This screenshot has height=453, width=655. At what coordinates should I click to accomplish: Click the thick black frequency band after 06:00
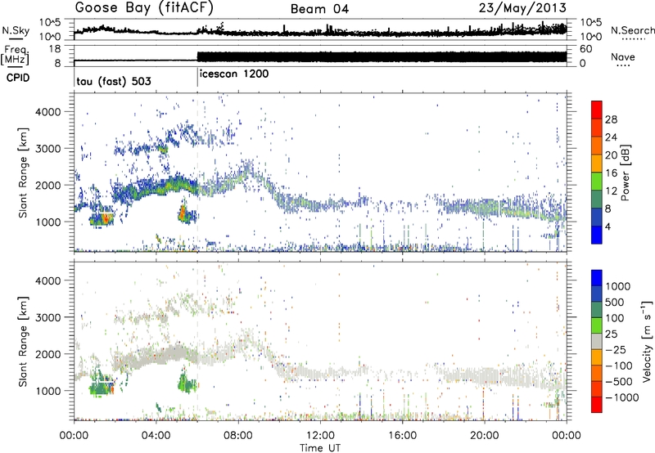pos(382,57)
